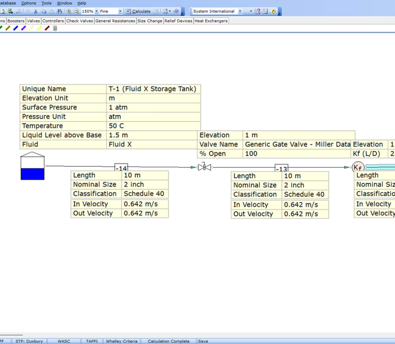Click the Save item in the status bar
This screenshot has height=344, width=395.
[x=203, y=341]
